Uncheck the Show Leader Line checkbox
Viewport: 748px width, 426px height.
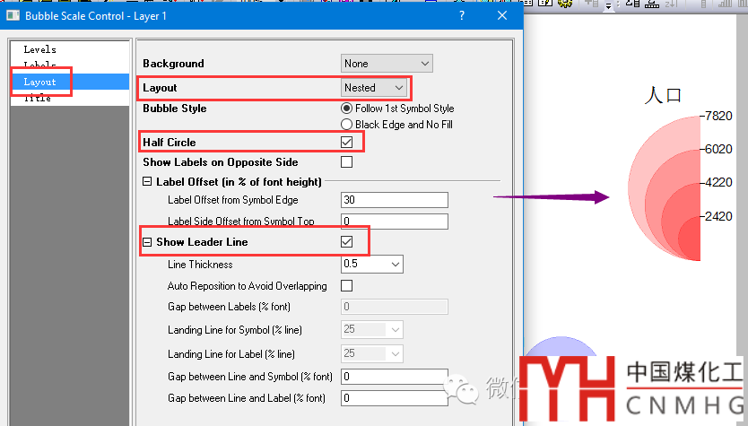[347, 242]
